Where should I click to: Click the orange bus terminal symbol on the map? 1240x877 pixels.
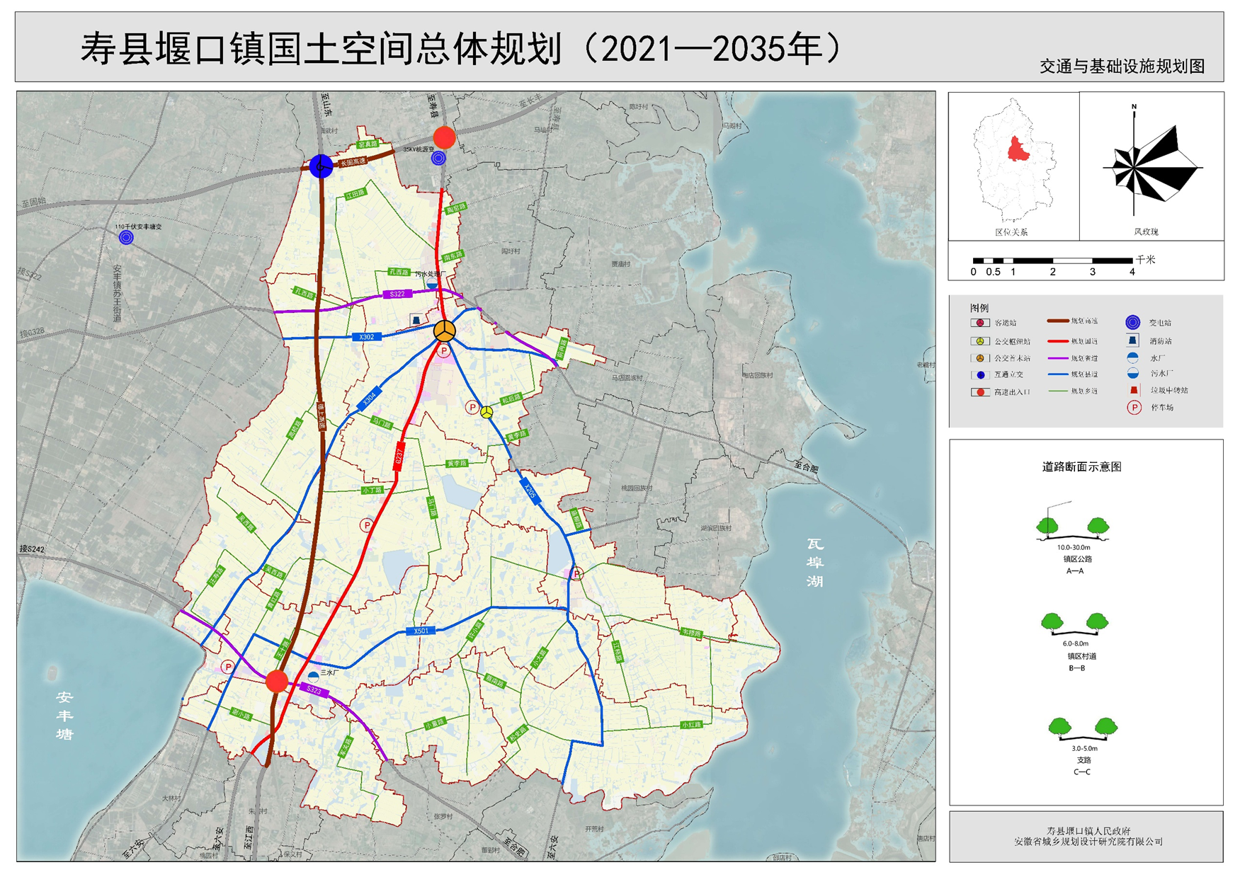coord(445,331)
